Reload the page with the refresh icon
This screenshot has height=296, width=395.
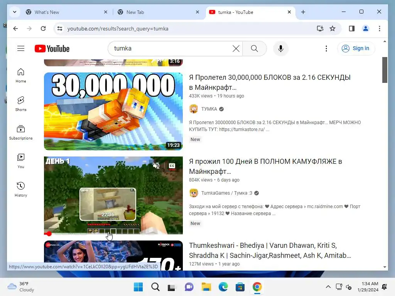pos(43,29)
